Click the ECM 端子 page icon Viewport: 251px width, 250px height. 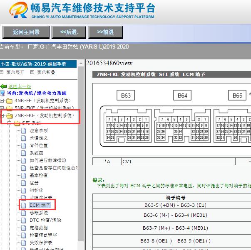[24, 205]
